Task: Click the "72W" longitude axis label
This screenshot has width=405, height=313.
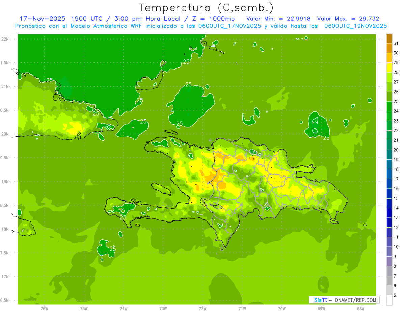Action: [x=202, y=308]
